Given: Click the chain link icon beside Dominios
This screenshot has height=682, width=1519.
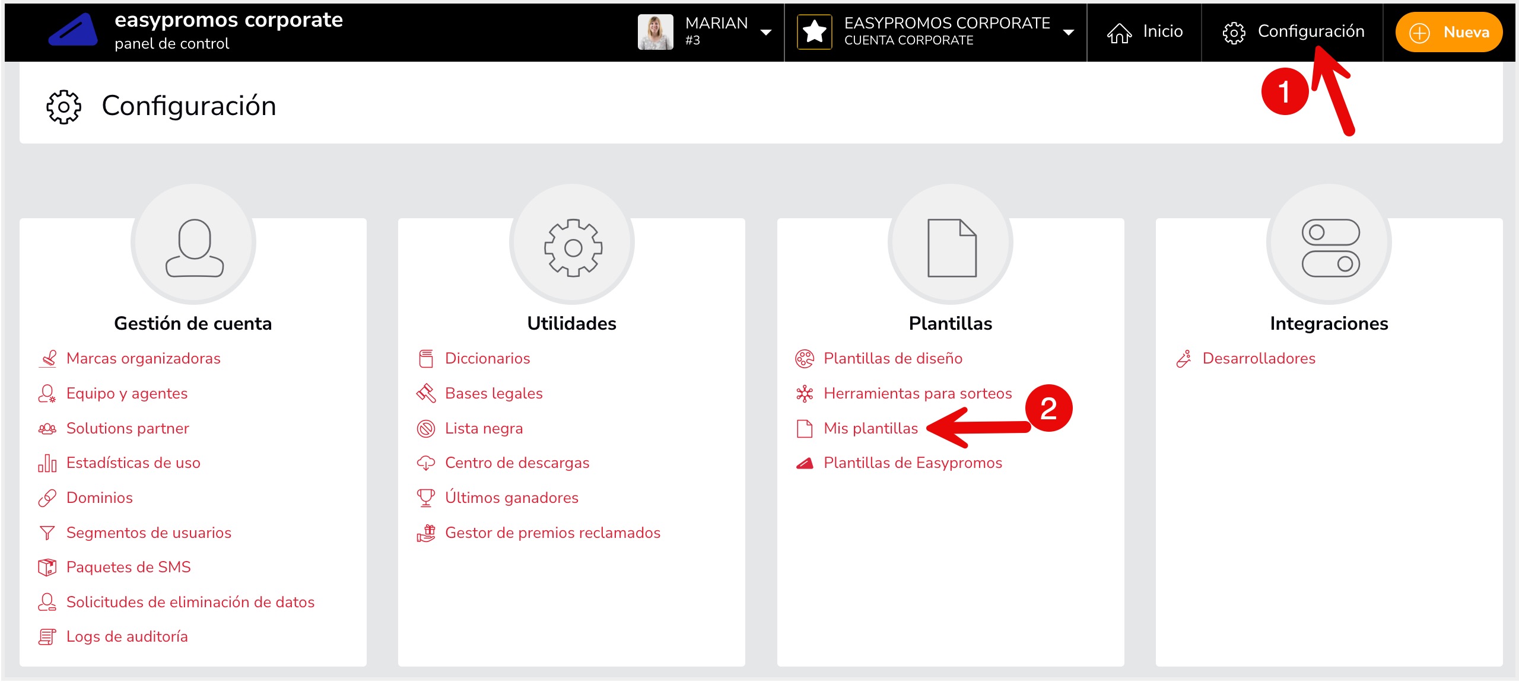Looking at the screenshot, I should click(x=47, y=498).
